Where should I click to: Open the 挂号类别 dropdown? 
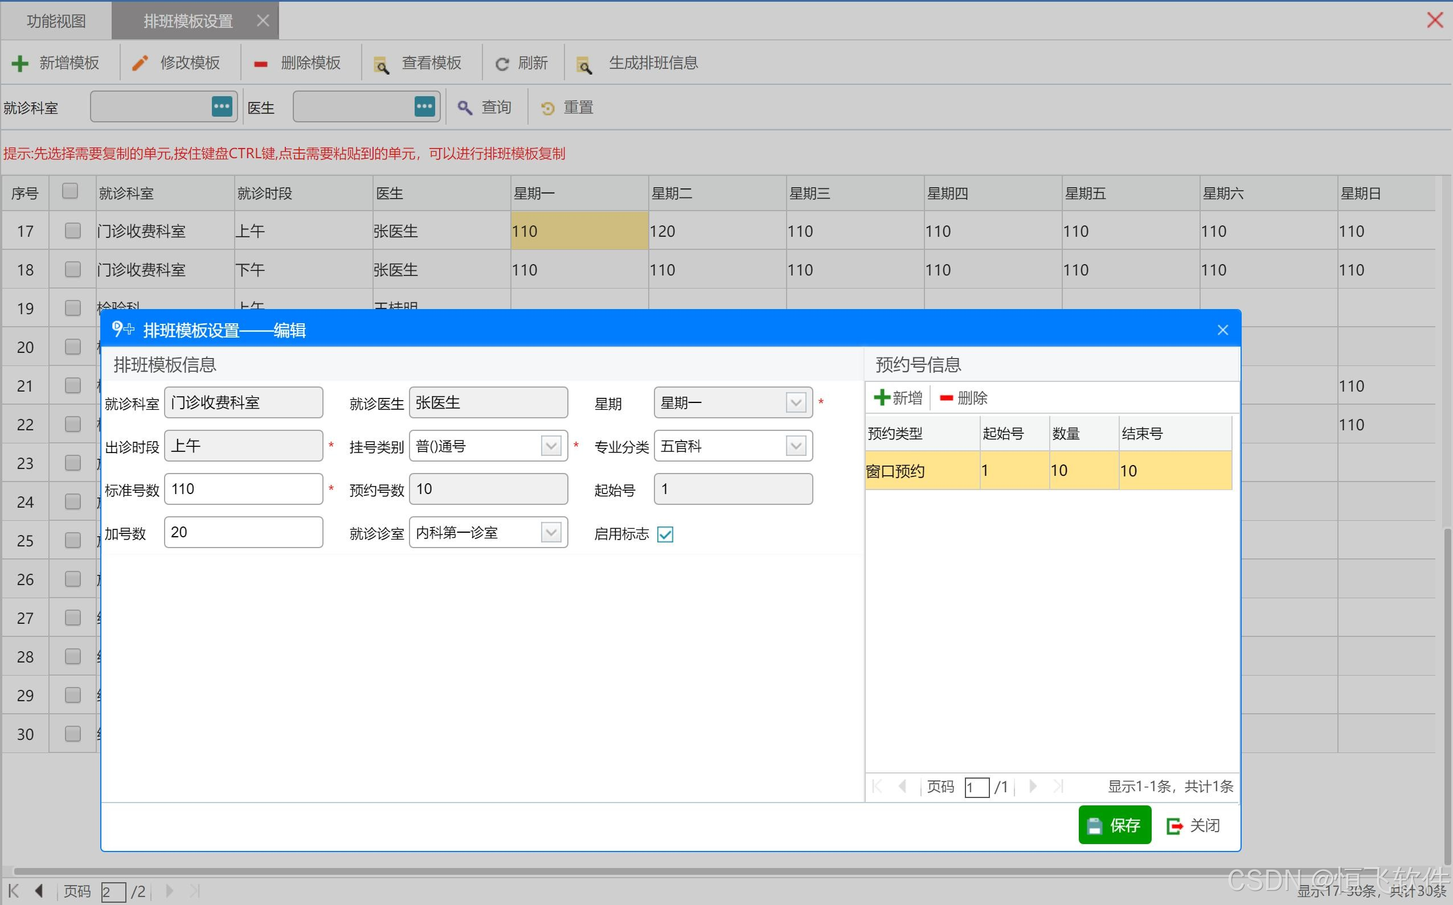click(550, 446)
